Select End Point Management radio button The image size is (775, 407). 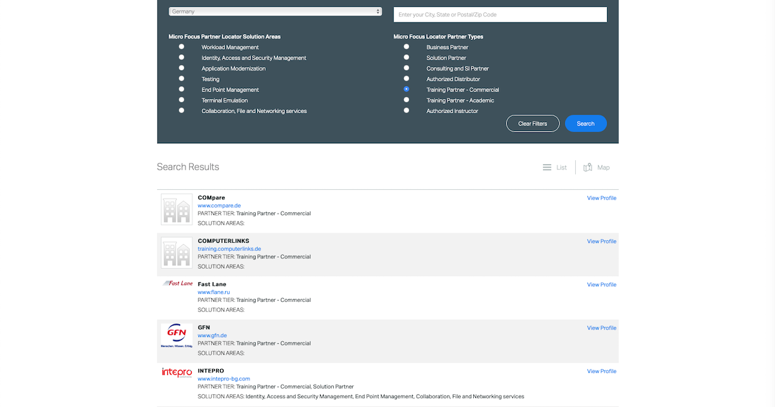[x=182, y=89]
